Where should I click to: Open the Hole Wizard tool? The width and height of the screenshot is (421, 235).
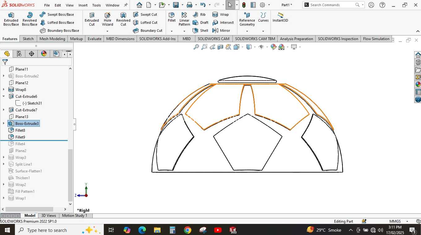108,19
